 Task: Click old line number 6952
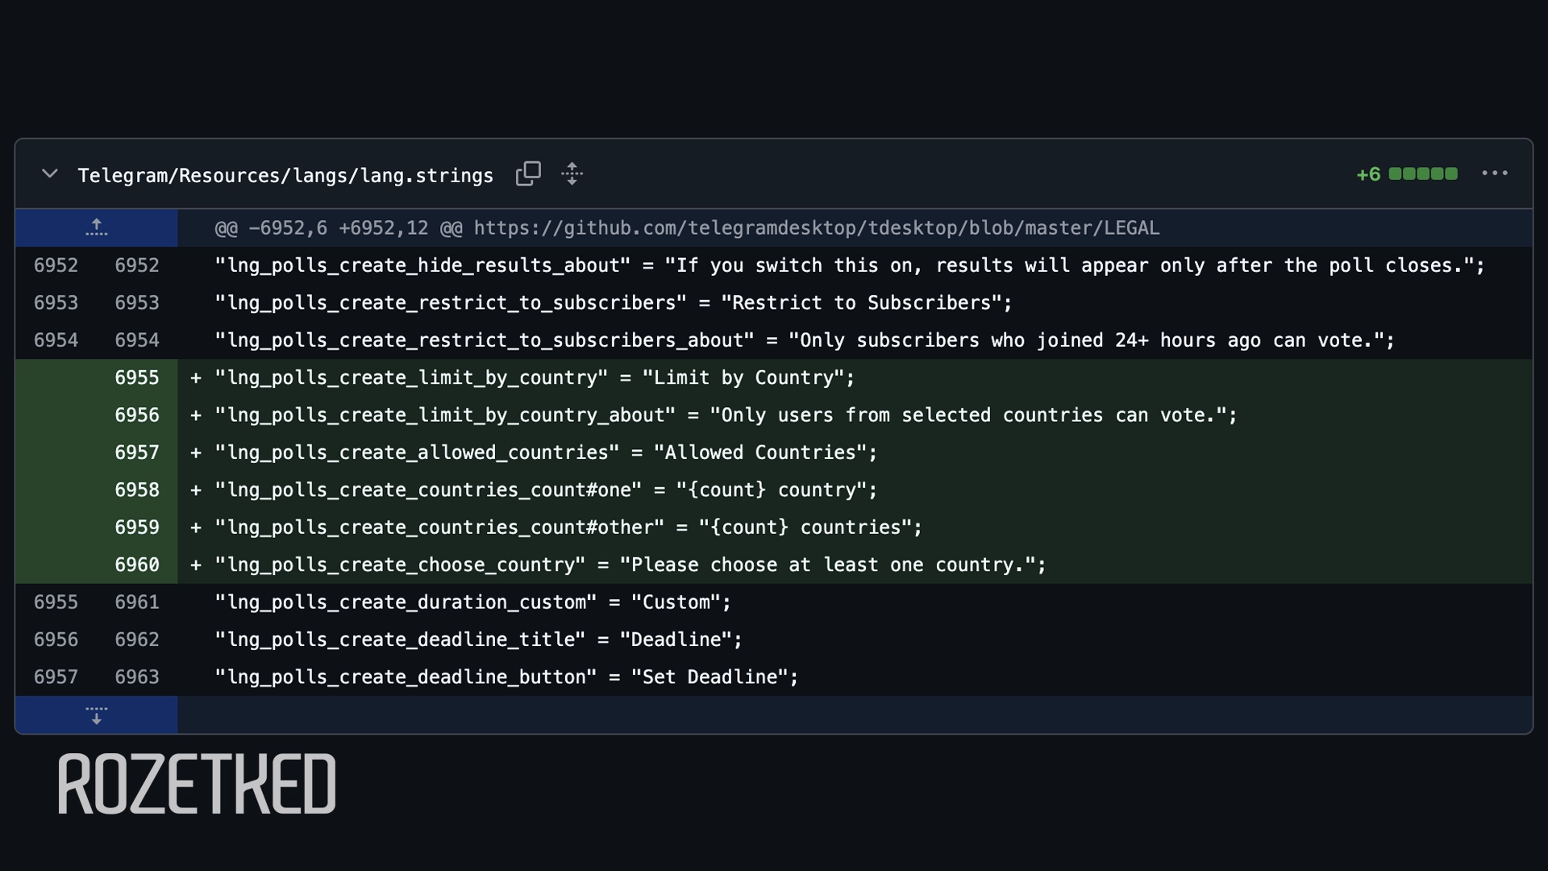(x=56, y=266)
